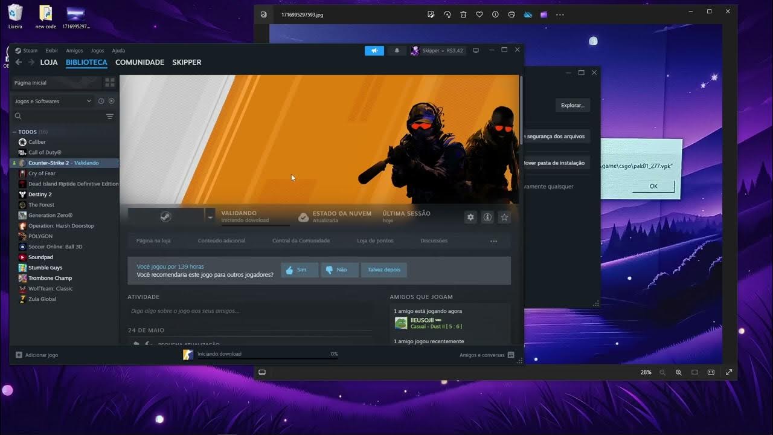Open Steam notifications bell
Screen dimensions: 773x435
point(397,51)
